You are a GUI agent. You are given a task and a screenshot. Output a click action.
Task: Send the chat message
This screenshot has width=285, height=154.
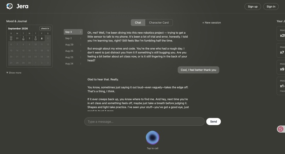point(213,121)
